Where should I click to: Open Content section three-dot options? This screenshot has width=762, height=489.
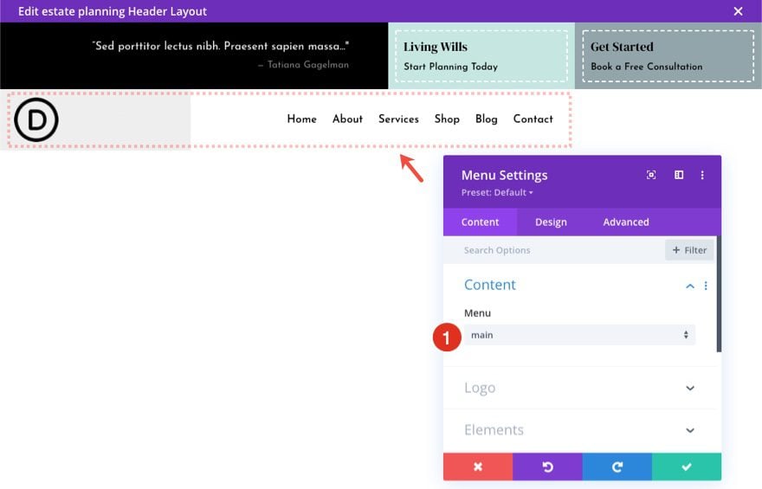pos(706,286)
